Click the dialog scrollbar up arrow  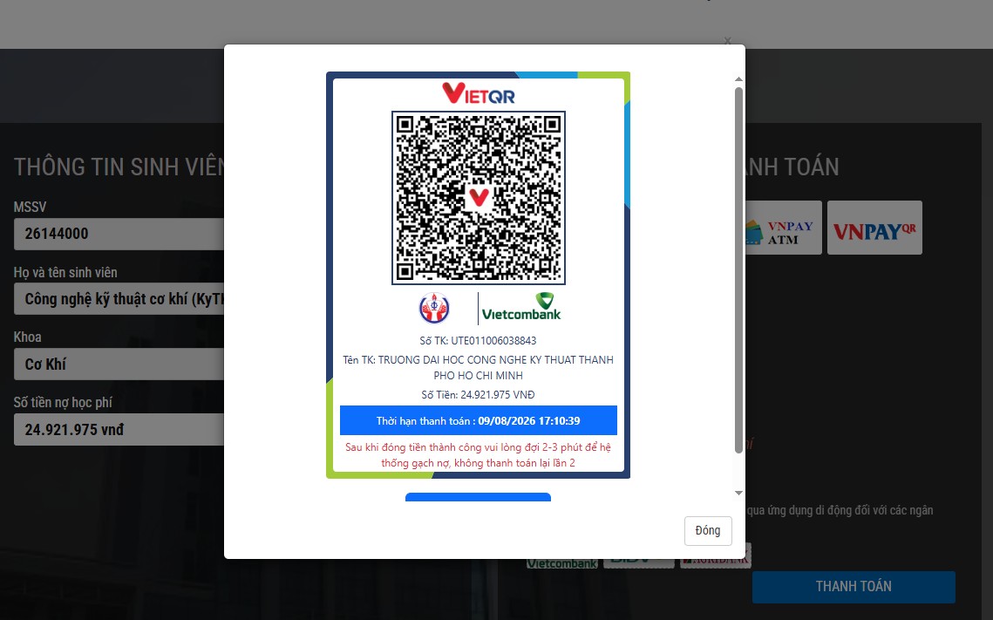pyautogui.click(x=738, y=79)
